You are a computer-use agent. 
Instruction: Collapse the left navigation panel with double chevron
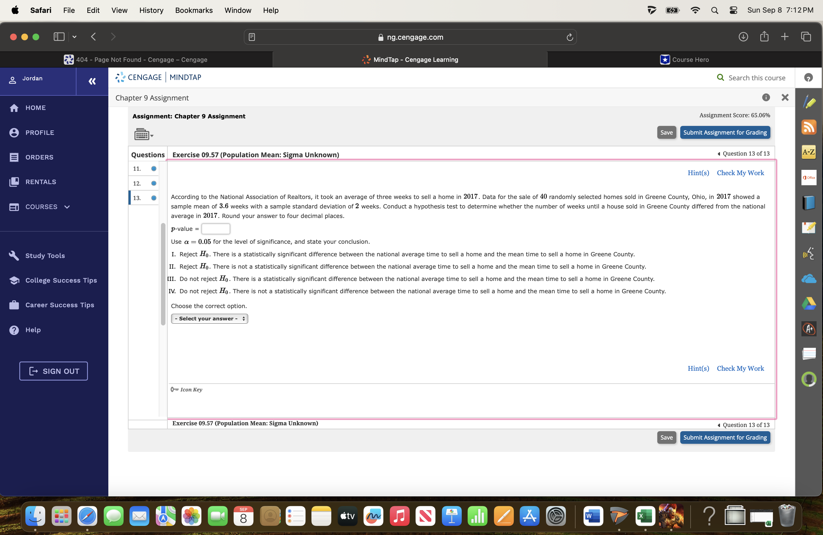pos(92,81)
